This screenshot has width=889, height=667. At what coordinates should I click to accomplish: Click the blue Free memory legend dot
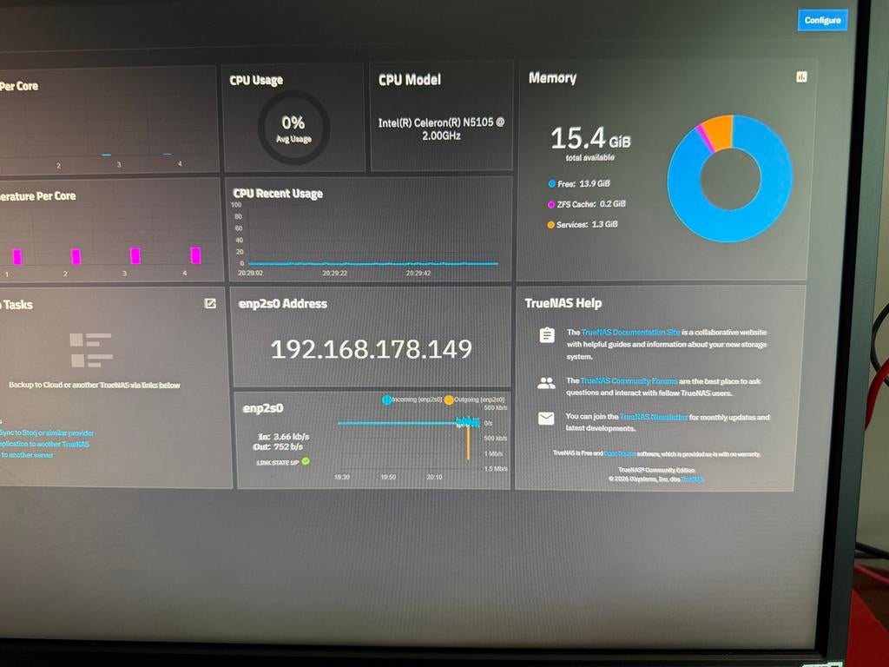pyautogui.click(x=551, y=184)
